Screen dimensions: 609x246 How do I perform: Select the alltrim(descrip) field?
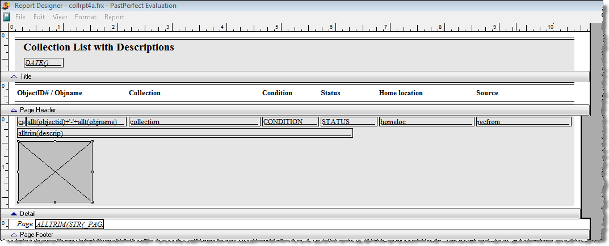(185, 133)
